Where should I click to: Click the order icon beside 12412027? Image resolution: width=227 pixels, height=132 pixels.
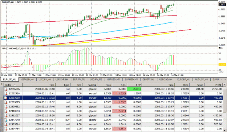coord(6,116)
